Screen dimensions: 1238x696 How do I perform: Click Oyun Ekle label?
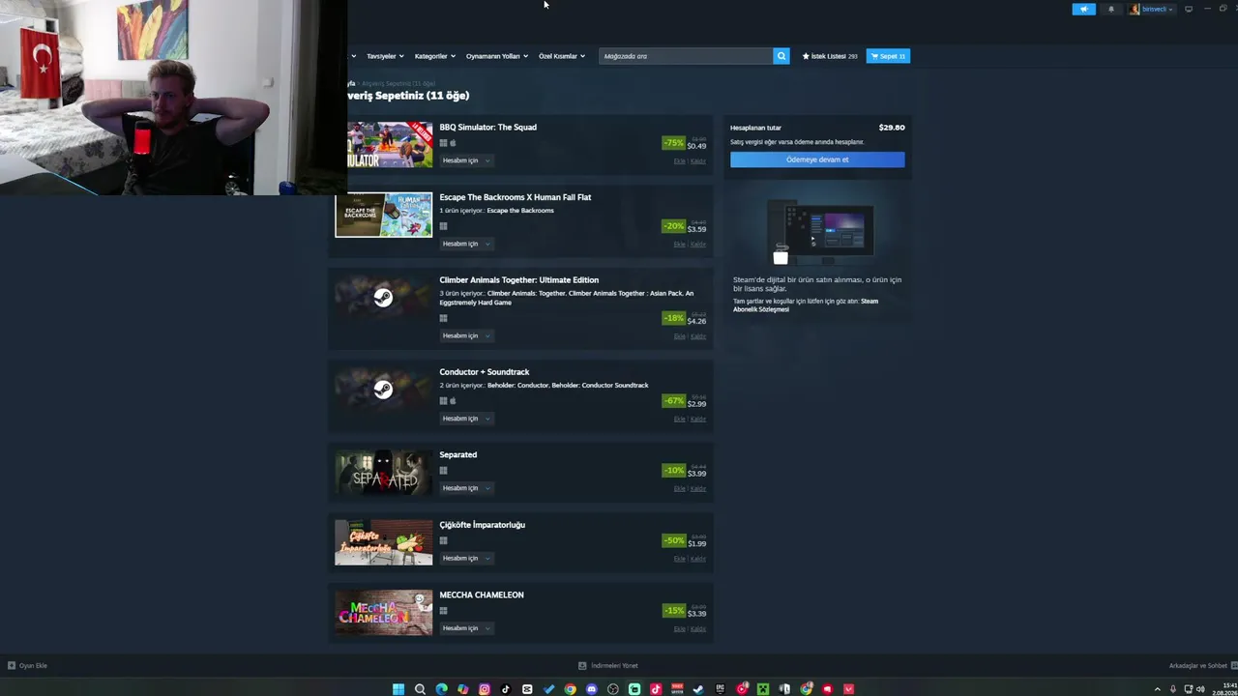pyautogui.click(x=33, y=666)
